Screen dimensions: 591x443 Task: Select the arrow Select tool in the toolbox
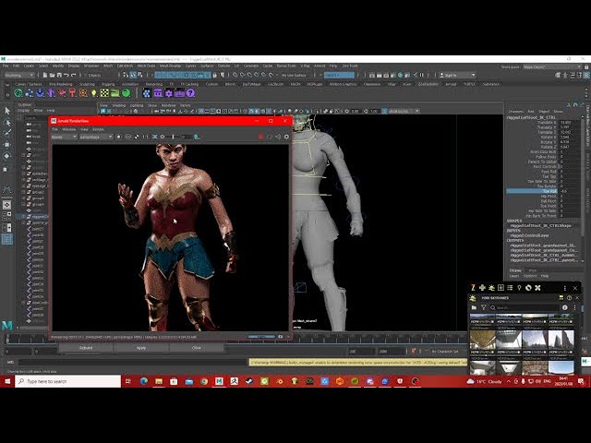click(x=7, y=111)
